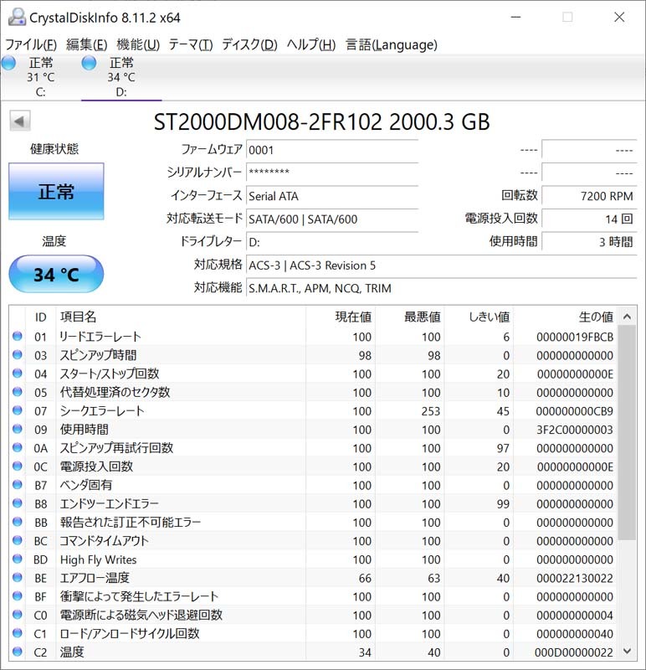Click status dot of row C0 電源断による磁気ヘッド退避回数

tap(18, 615)
